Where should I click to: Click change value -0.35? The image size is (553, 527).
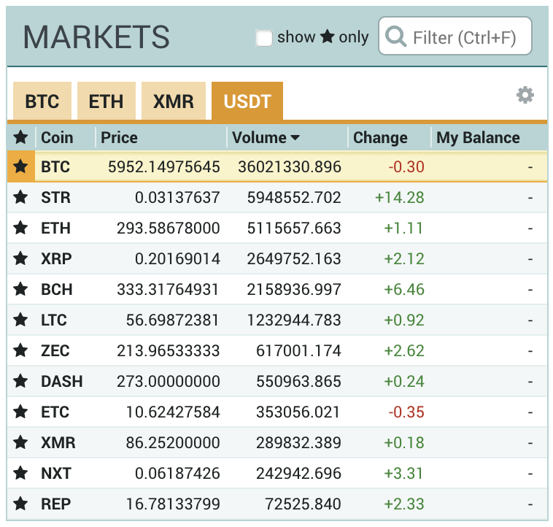[x=406, y=412]
